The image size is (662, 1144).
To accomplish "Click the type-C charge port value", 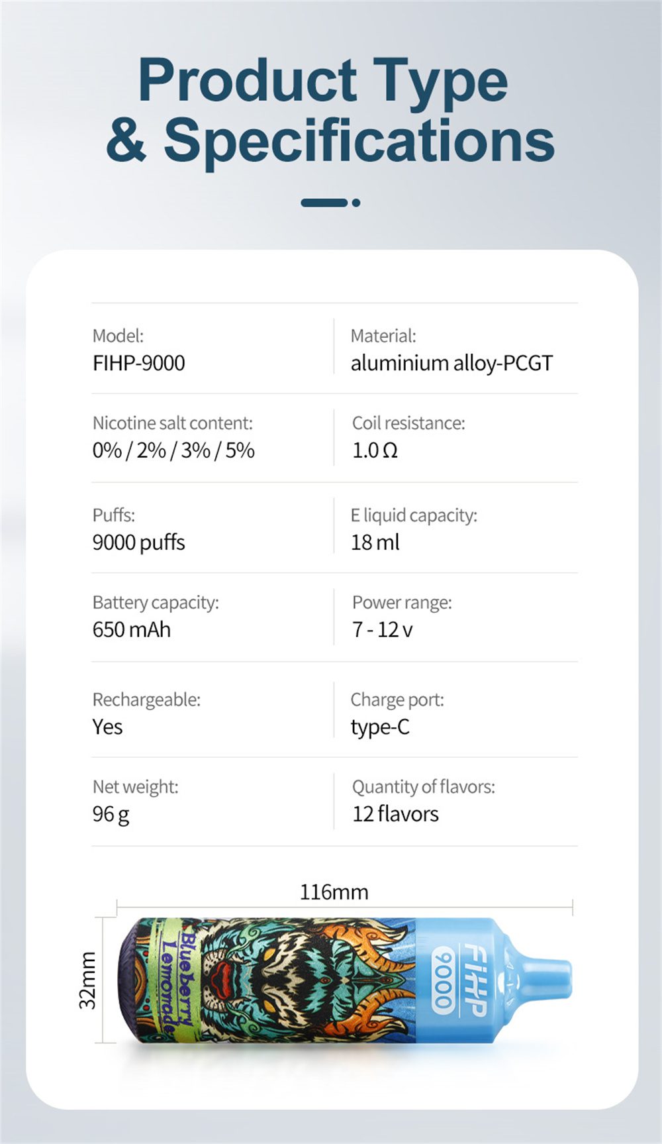I will click(380, 727).
